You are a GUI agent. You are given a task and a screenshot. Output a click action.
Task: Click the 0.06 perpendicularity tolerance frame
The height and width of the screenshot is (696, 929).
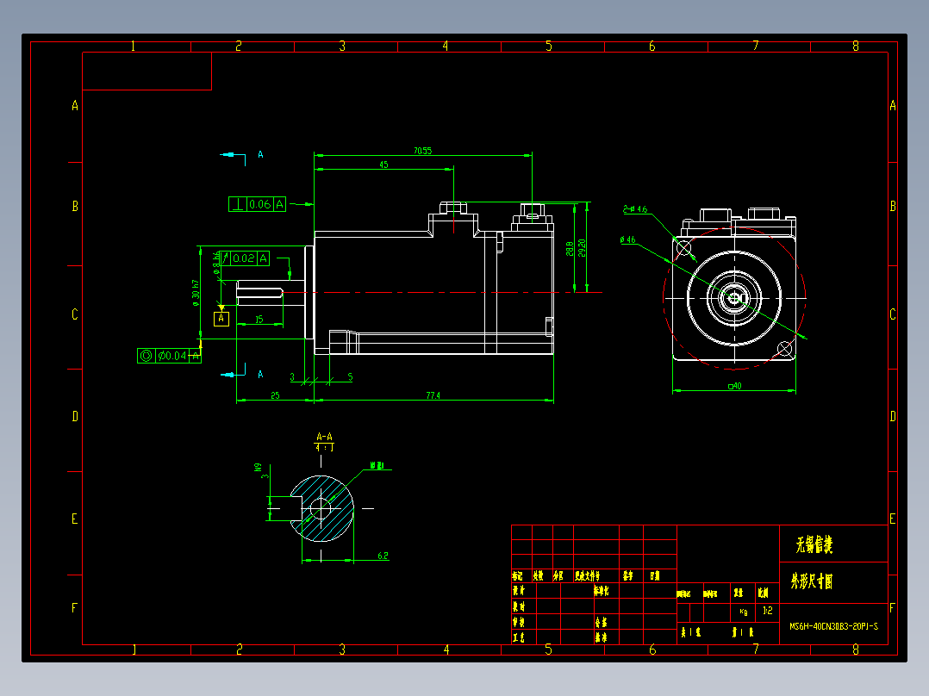click(x=257, y=204)
